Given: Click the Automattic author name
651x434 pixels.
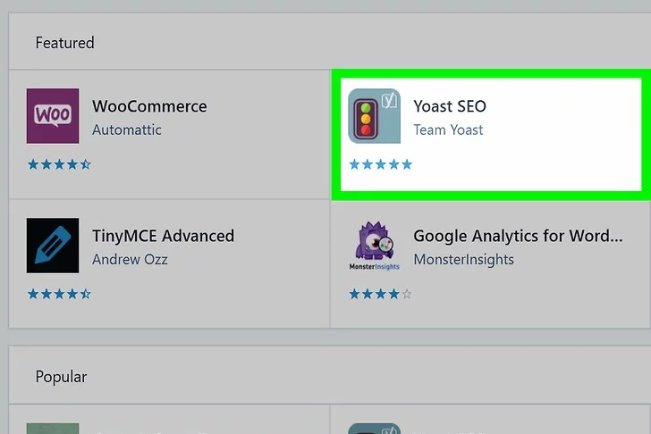Looking at the screenshot, I should (x=127, y=130).
